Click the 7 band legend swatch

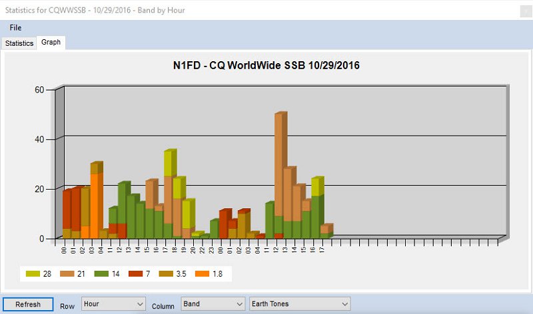pos(135,273)
